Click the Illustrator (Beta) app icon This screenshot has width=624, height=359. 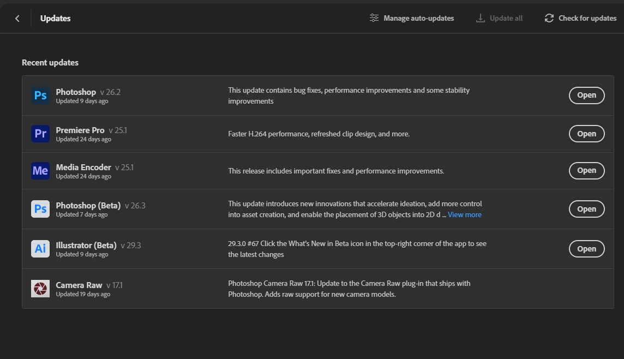[x=40, y=249]
